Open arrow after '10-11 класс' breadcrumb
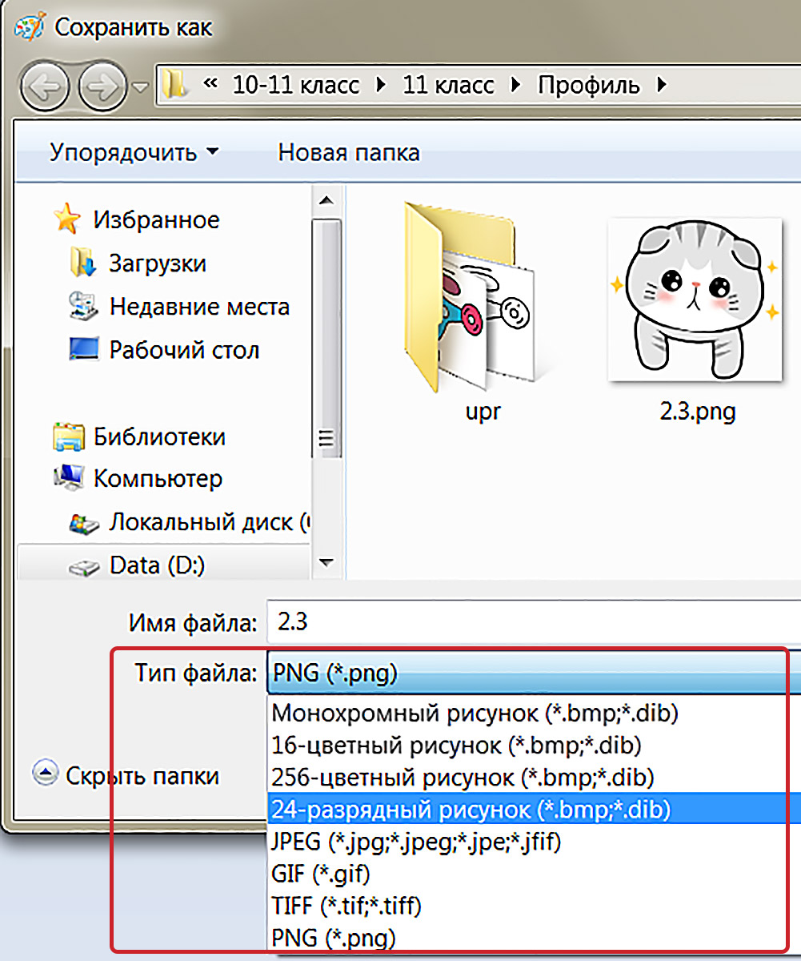The width and height of the screenshot is (801, 961). click(x=381, y=84)
